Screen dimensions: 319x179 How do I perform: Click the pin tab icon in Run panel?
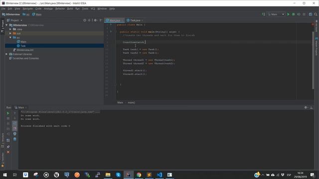coord(8,147)
